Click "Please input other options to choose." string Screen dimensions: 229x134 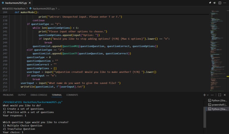(x=76, y=32)
